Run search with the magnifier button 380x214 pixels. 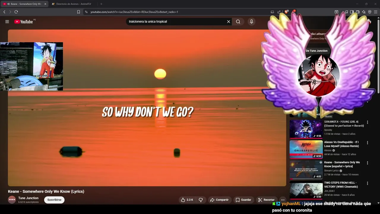pyautogui.click(x=238, y=21)
